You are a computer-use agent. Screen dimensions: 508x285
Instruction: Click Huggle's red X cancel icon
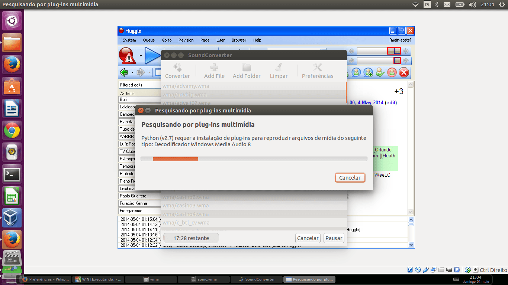404,72
